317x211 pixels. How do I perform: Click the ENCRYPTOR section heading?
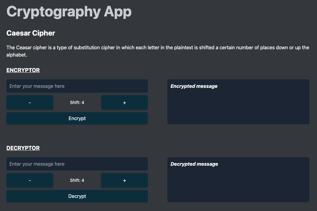coord(23,70)
